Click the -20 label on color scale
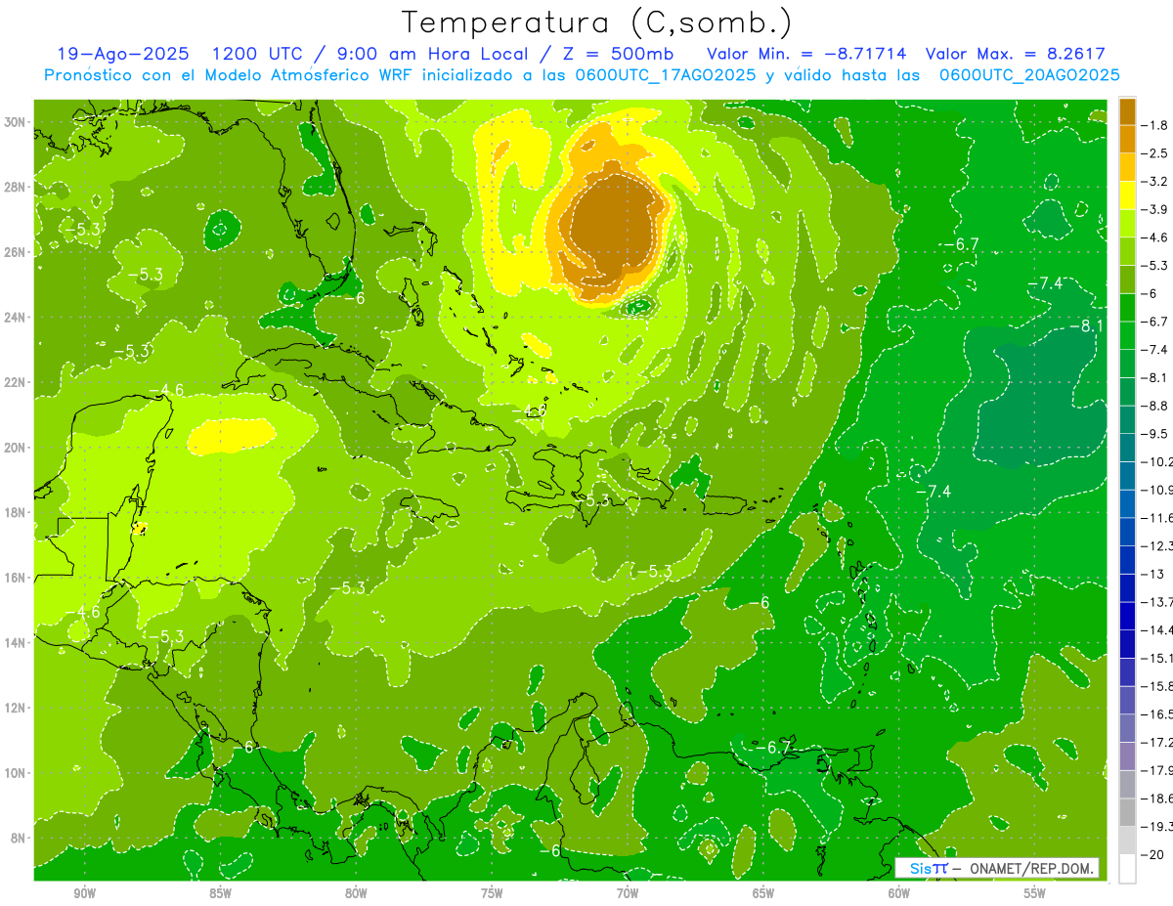Screen dimensions: 1173x906 tap(1153, 855)
